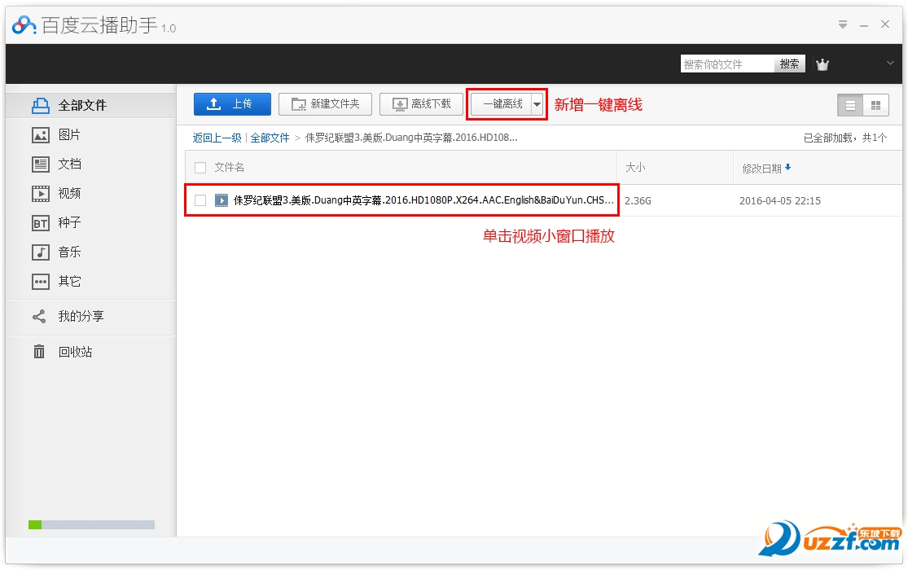The width and height of the screenshot is (908, 570).
Task: Select 视频 in the sidebar
Action: (69, 194)
